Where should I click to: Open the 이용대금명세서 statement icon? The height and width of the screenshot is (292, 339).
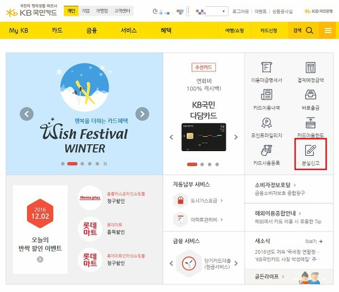click(x=266, y=67)
